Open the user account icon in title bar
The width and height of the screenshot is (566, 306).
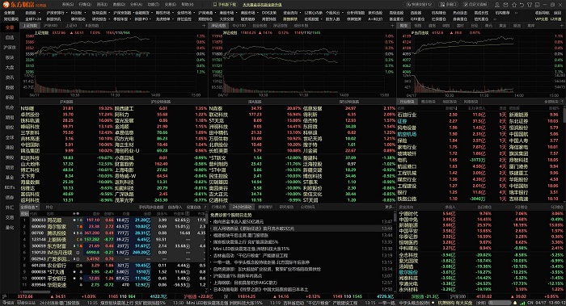pyautogui.click(x=497, y=5)
